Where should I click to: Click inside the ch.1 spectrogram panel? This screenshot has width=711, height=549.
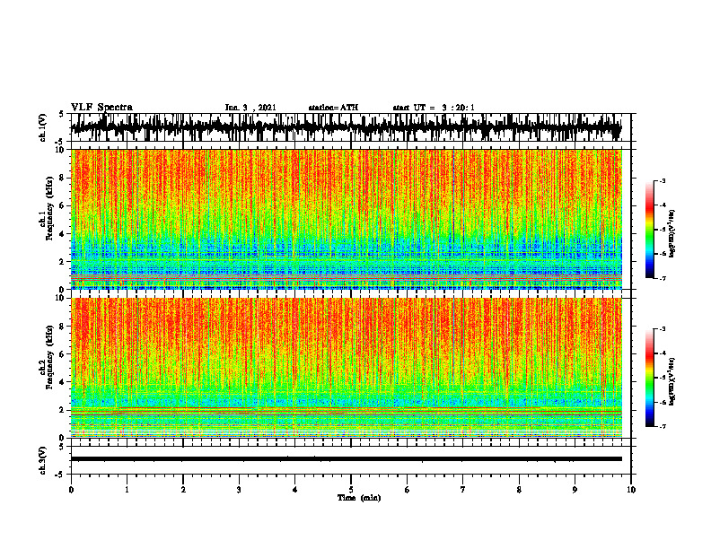pos(347,219)
